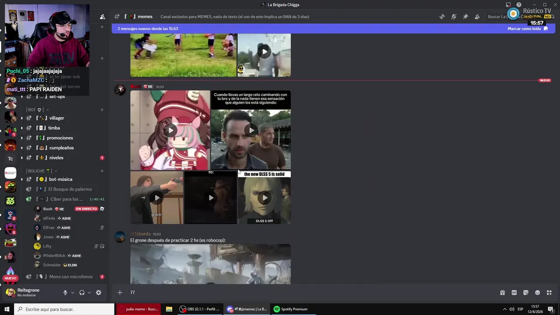Open pinned messages pin icon
Screen dimensions: 560x315
pyautogui.click(x=465, y=17)
